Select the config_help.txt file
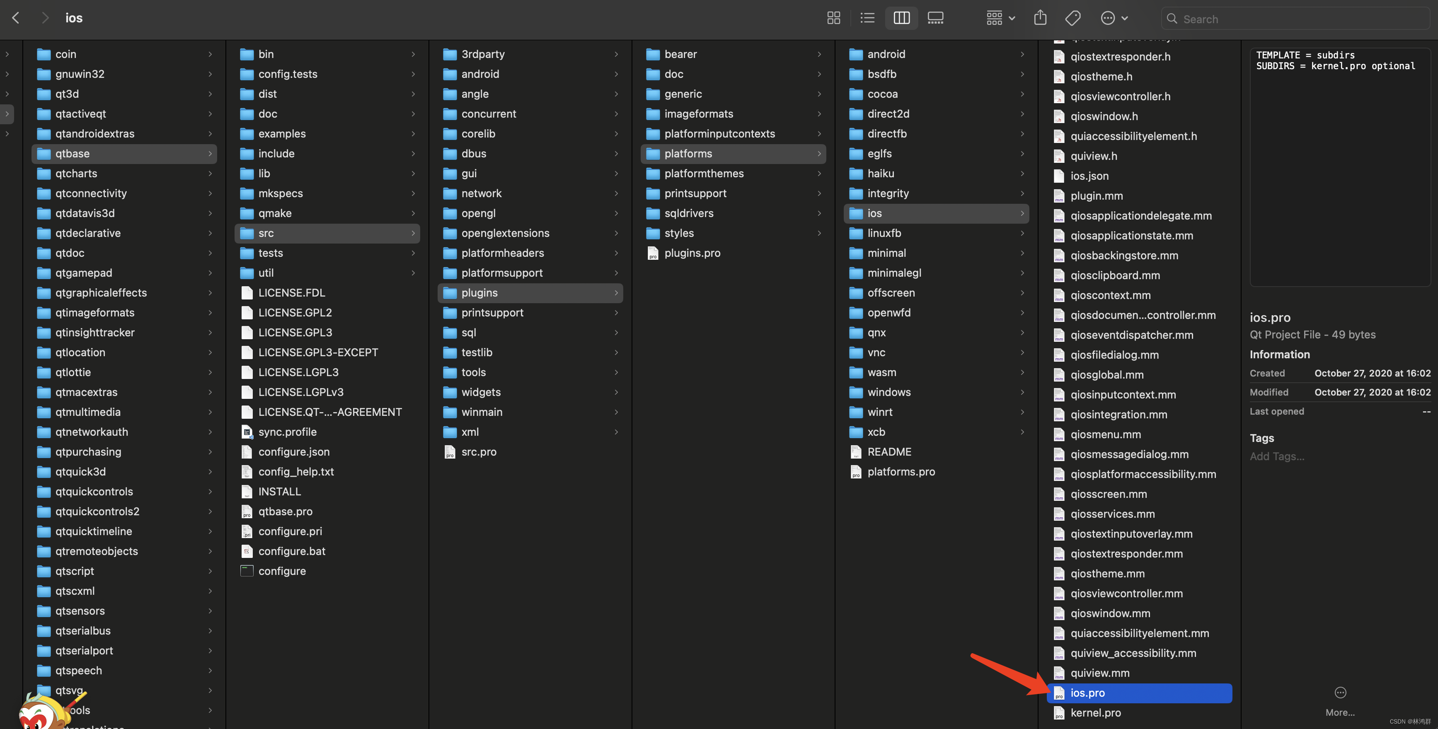Screen dimensions: 1438x729 tap(327, 472)
